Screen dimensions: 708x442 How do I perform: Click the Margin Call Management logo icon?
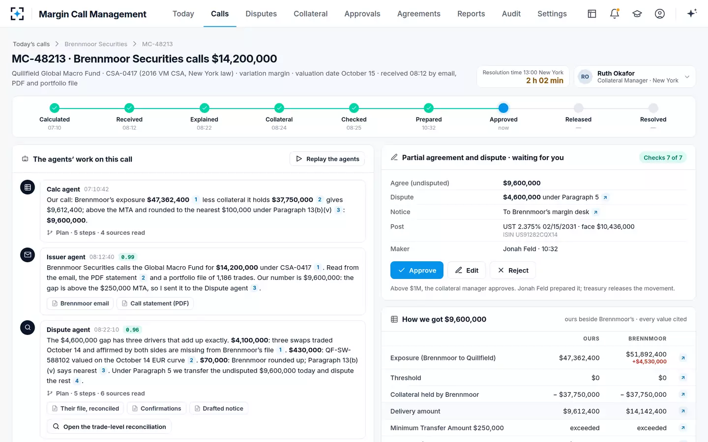click(17, 14)
